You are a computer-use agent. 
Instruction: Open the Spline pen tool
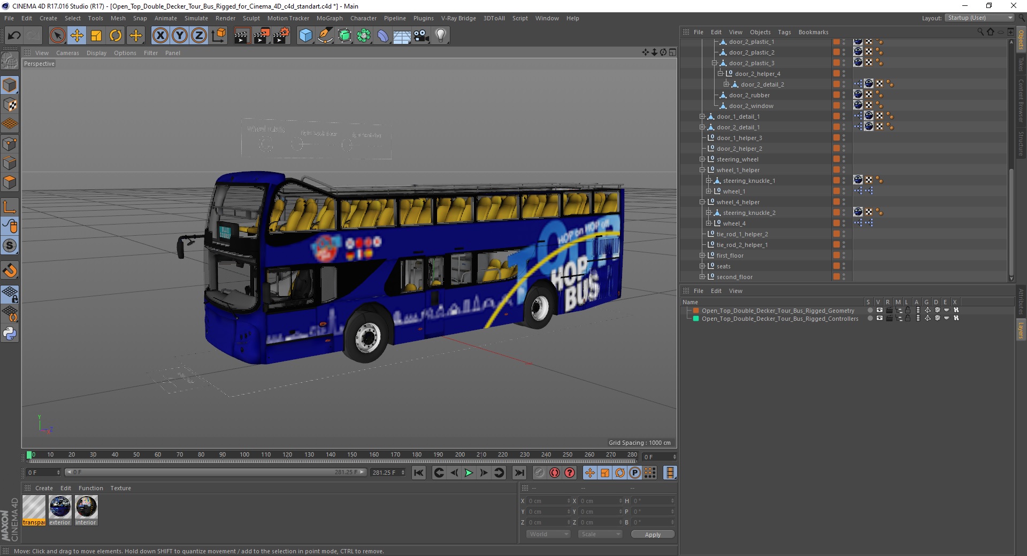pyautogui.click(x=325, y=36)
